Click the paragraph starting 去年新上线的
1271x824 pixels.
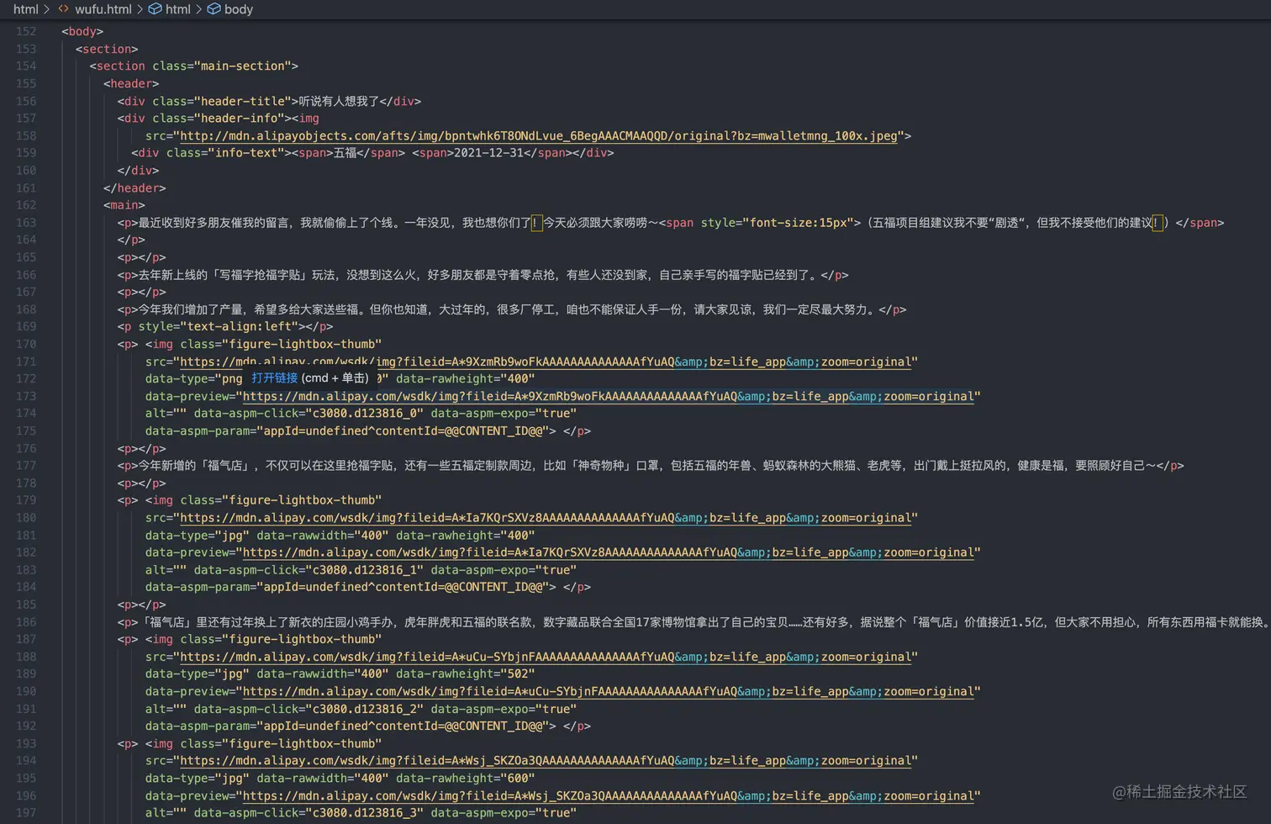pyautogui.click(x=483, y=275)
